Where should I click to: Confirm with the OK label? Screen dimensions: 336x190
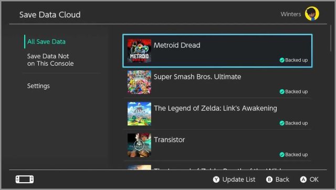coord(314,180)
